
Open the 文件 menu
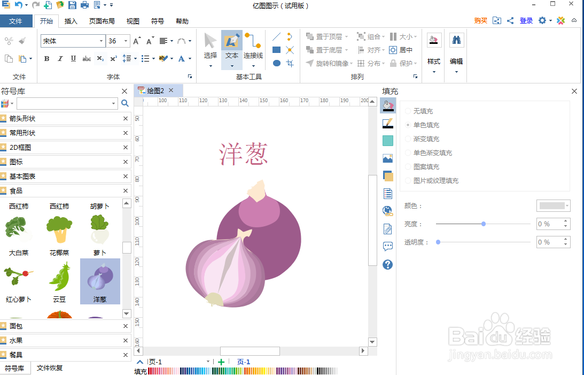coord(15,21)
